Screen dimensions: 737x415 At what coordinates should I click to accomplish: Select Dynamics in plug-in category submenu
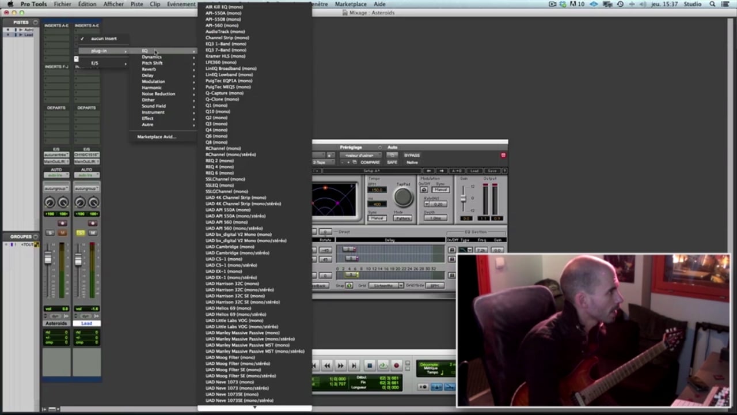152,57
